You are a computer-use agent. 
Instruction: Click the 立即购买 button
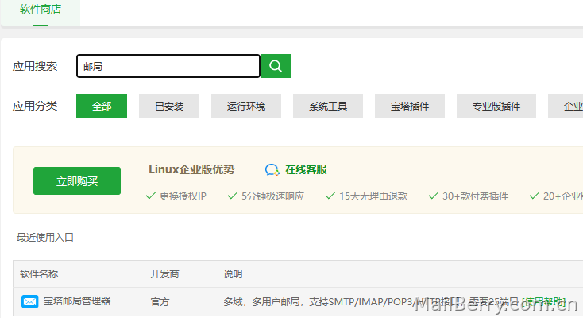(x=77, y=181)
